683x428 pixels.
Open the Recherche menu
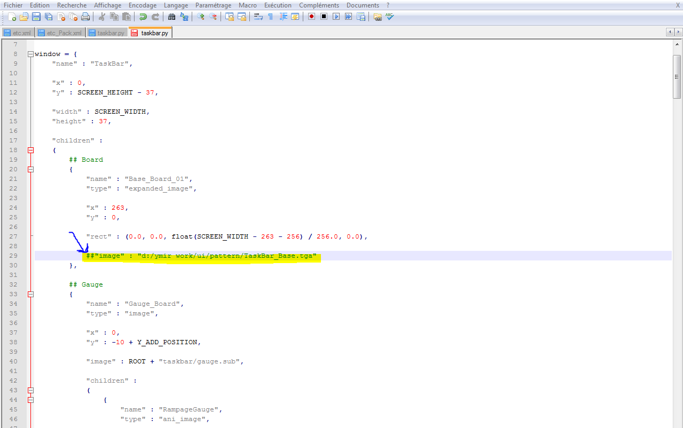[72, 5]
